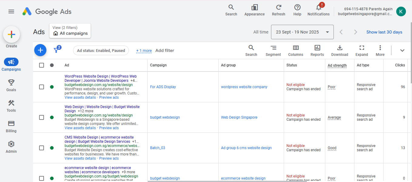
Task: Click the blue filter funnel icon
Action: pyautogui.click(x=56, y=50)
